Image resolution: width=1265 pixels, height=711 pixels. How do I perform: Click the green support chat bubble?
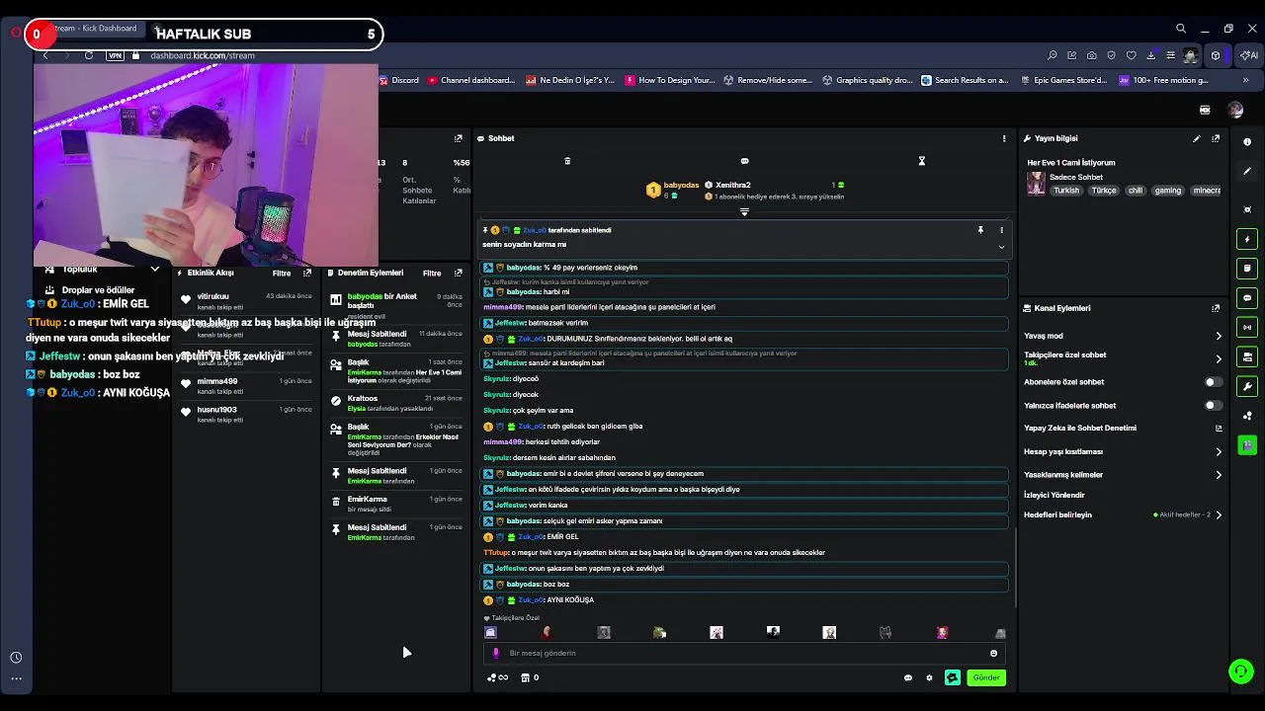pyautogui.click(x=1241, y=671)
